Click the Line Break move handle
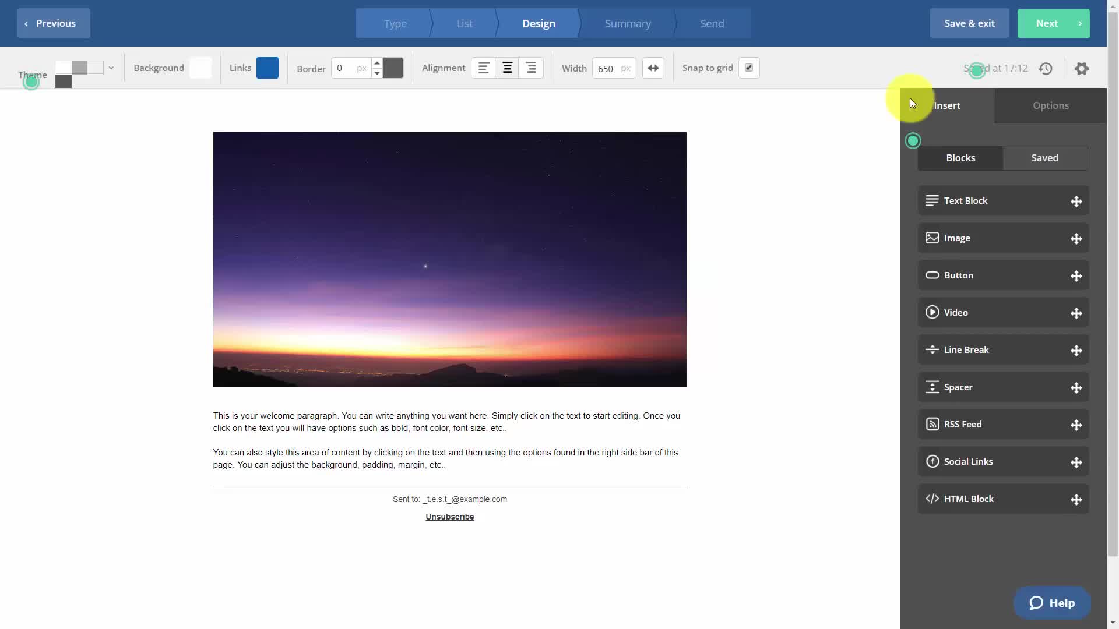1119x629 pixels. point(1076,351)
